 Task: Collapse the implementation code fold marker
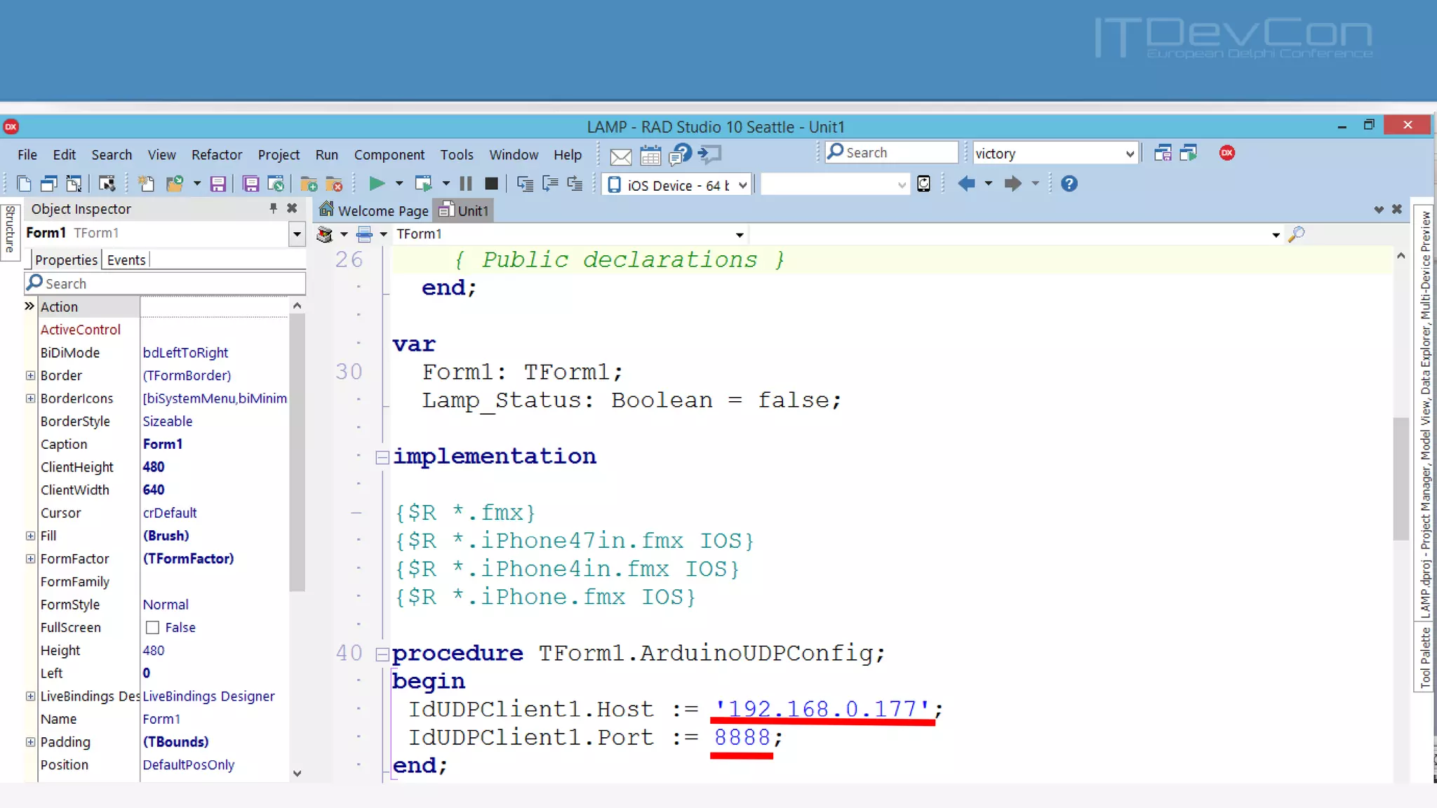[x=382, y=457]
